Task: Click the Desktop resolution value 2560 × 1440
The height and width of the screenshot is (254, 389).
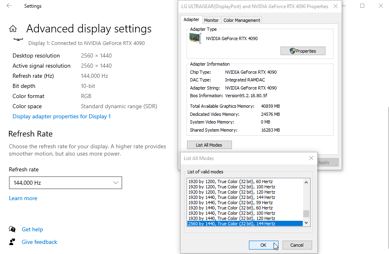Action: [x=96, y=55]
